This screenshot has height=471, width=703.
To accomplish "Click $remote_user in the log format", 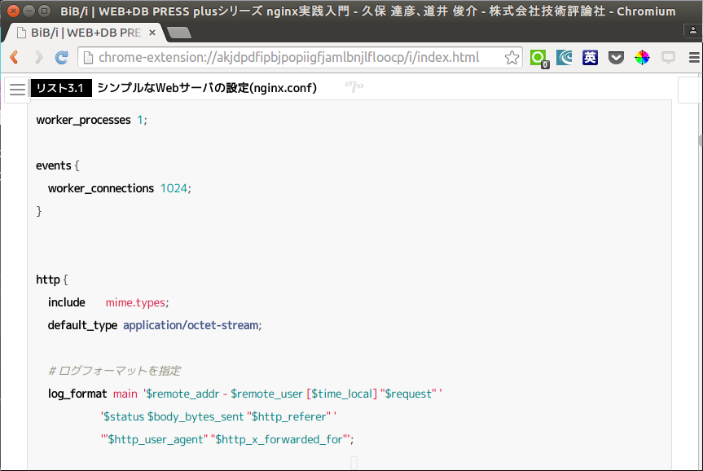I will (x=266, y=394).
